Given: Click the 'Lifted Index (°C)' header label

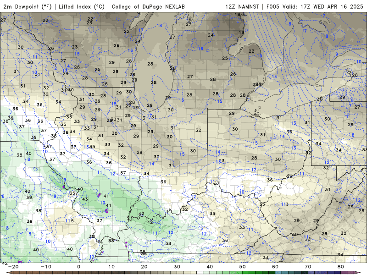Looking at the screenshot, I should (82, 6).
